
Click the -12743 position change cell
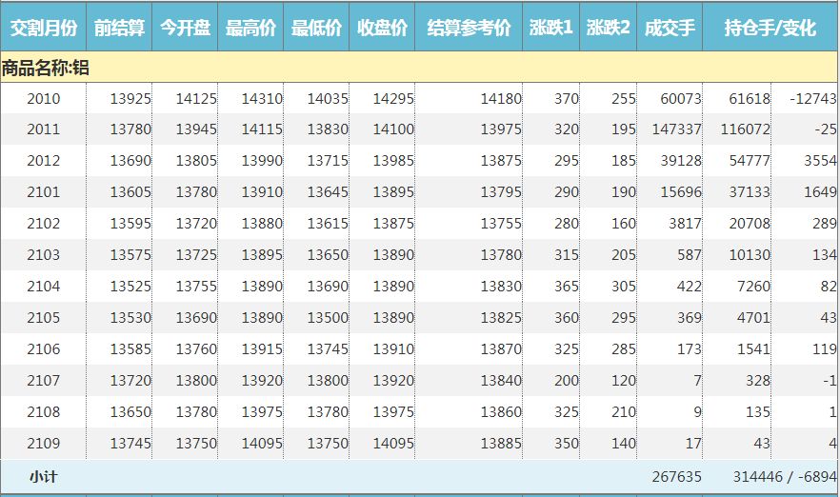812,99
